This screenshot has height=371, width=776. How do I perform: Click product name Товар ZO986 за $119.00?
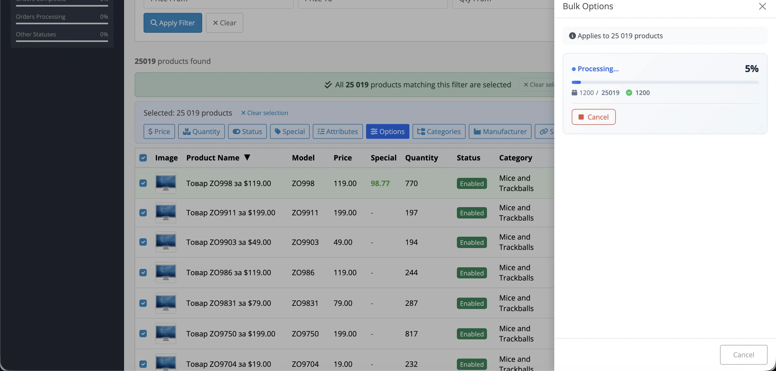(x=229, y=273)
